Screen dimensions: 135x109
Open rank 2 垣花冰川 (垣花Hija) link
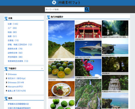click(17, 78)
